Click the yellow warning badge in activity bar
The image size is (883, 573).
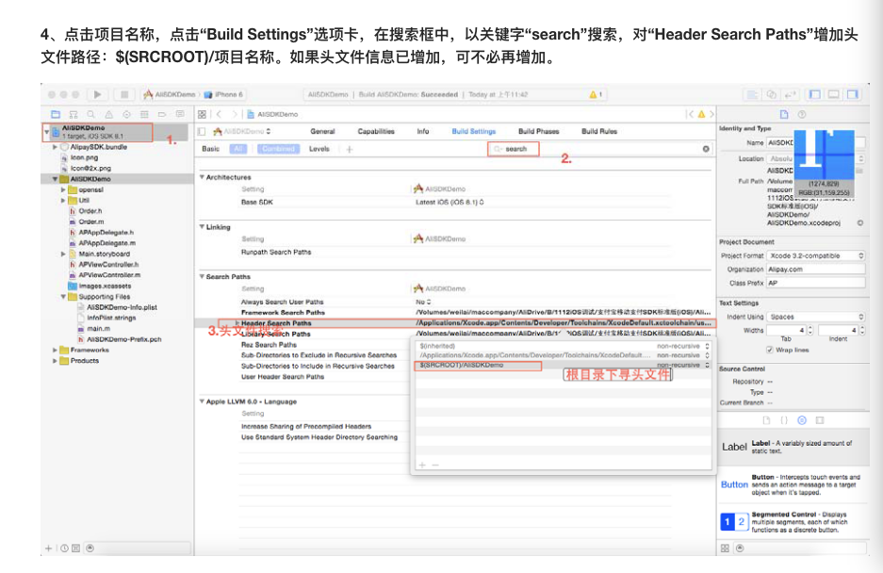tap(596, 94)
